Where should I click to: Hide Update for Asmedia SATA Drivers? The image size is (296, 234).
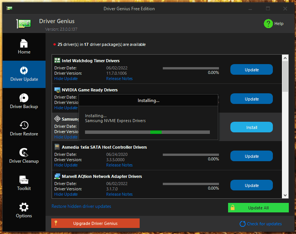point(66,165)
